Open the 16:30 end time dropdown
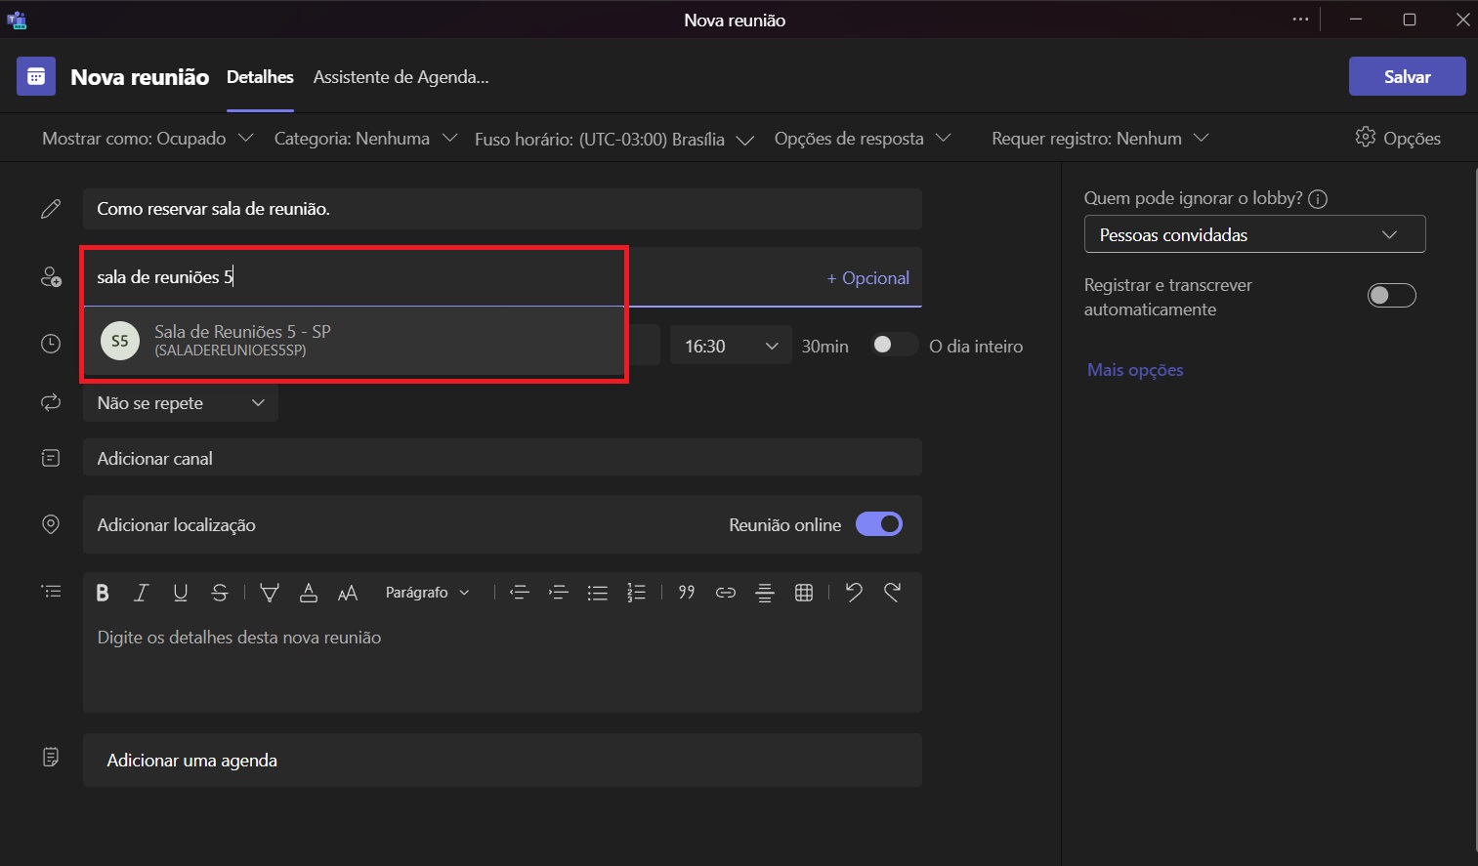This screenshot has width=1478, height=866. [730, 347]
